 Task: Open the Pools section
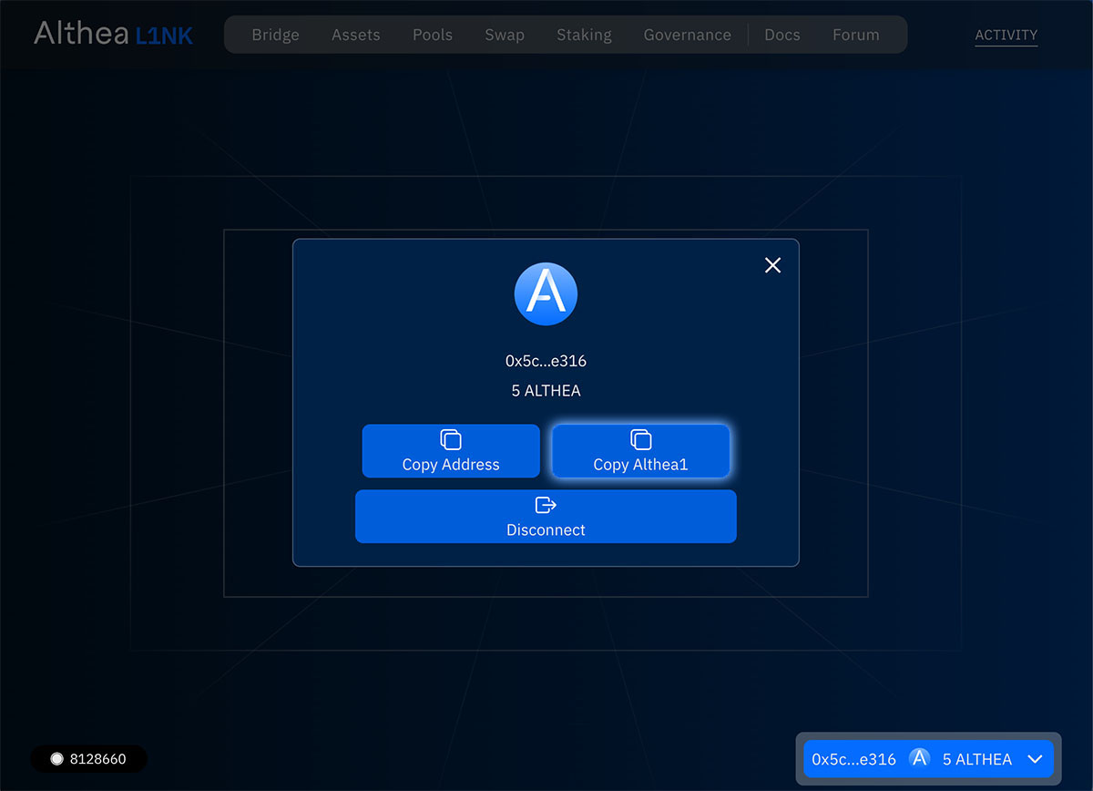432,35
